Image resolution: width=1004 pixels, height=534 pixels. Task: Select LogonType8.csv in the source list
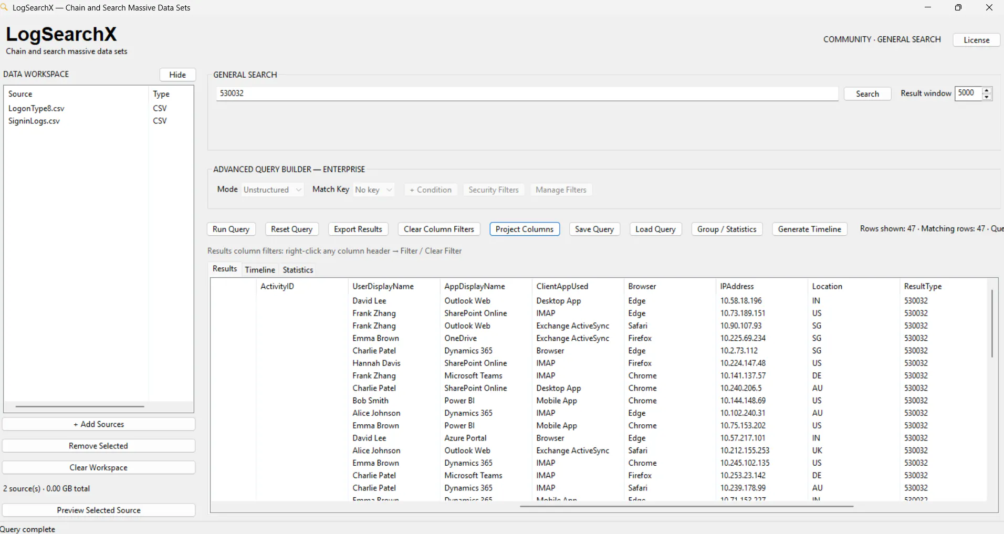pos(36,108)
